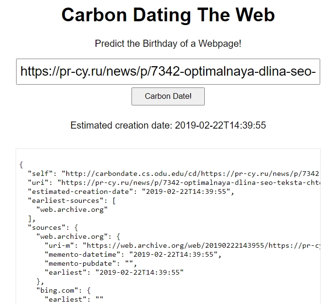Click the Predict the Birthday subtitle text
This screenshot has height=304, width=332.
(168, 43)
